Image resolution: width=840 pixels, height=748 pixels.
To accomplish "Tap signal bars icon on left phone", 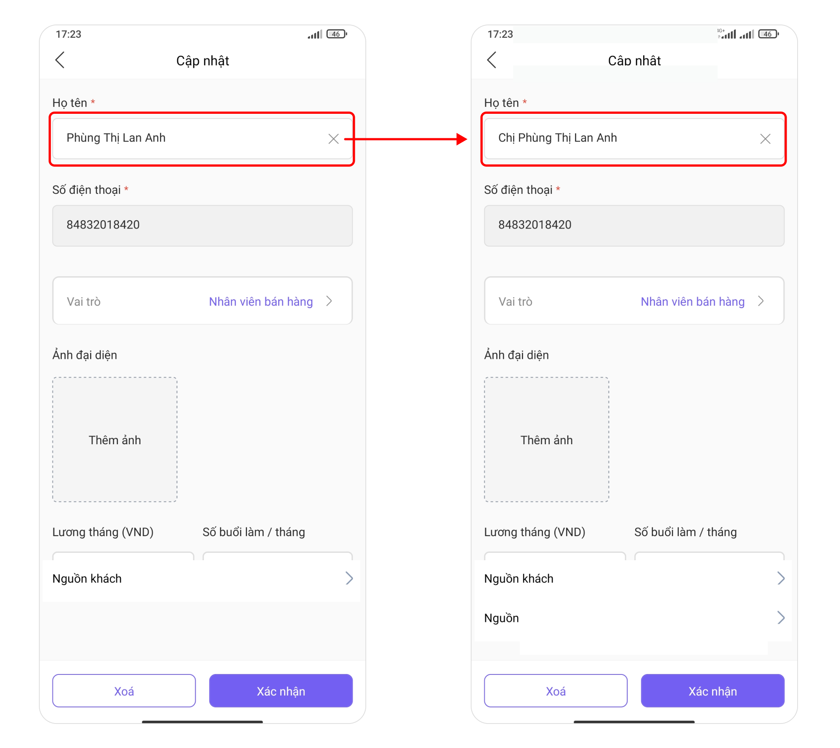I will point(315,34).
